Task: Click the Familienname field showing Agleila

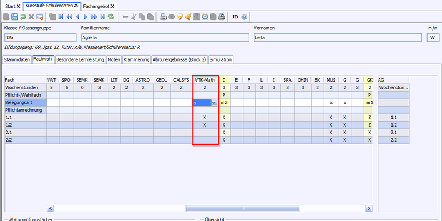Action: pyautogui.click(x=165, y=38)
